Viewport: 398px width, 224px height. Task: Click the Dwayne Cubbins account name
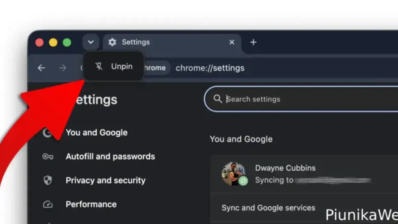coord(285,168)
